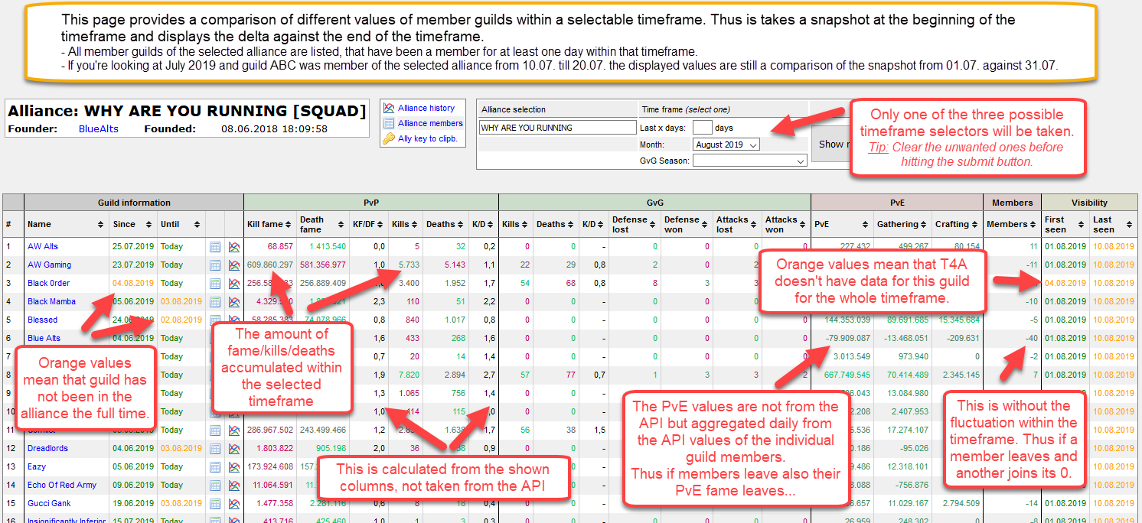
Task: Click the Ally key clipboard key icon
Action: 389,138
